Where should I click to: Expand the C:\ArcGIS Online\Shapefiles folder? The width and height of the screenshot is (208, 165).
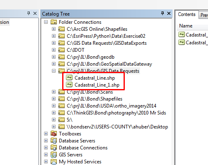(x=54, y=29)
